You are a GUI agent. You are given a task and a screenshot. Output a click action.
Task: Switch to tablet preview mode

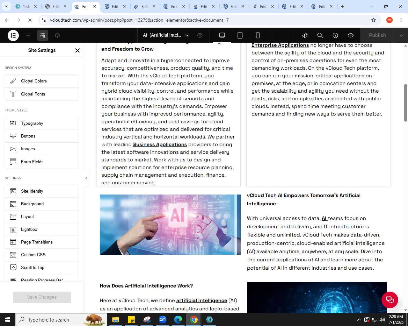pos(240,35)
